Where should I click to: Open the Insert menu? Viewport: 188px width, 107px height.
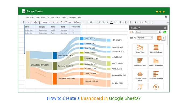coord(44,17)
